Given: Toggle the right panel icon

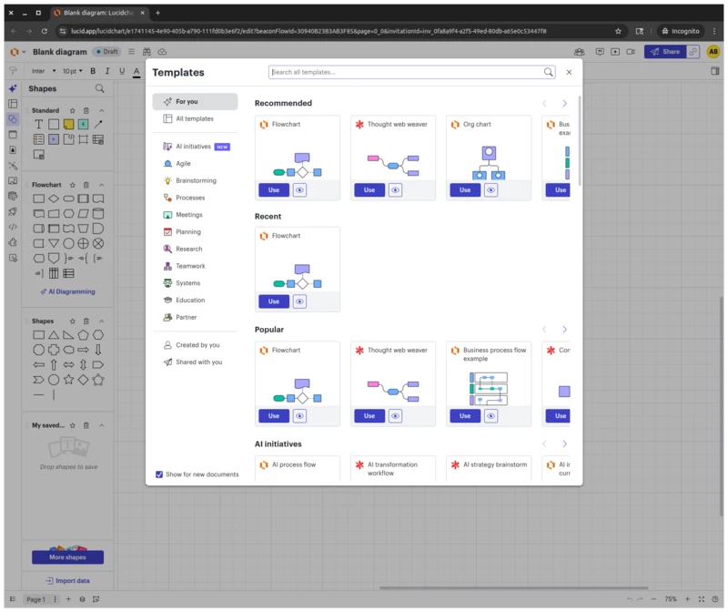Looking at the screenshot, I should point(715,71).
